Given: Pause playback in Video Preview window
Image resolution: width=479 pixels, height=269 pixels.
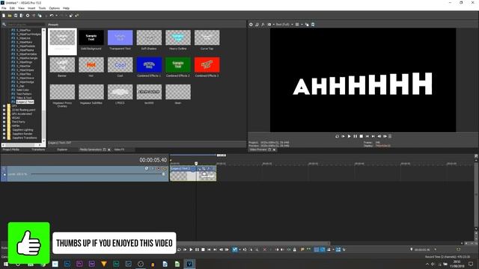Looking at the screenshot, I should [355, 136].
